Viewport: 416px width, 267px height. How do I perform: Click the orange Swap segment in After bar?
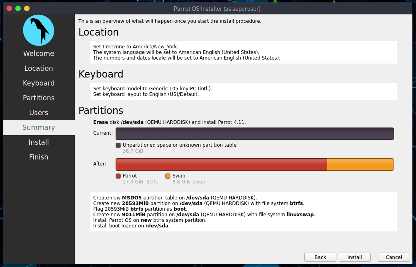tap(360, 164)
